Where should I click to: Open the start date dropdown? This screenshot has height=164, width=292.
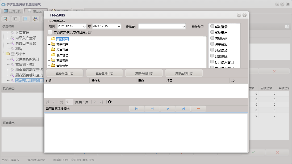(84, 27)
